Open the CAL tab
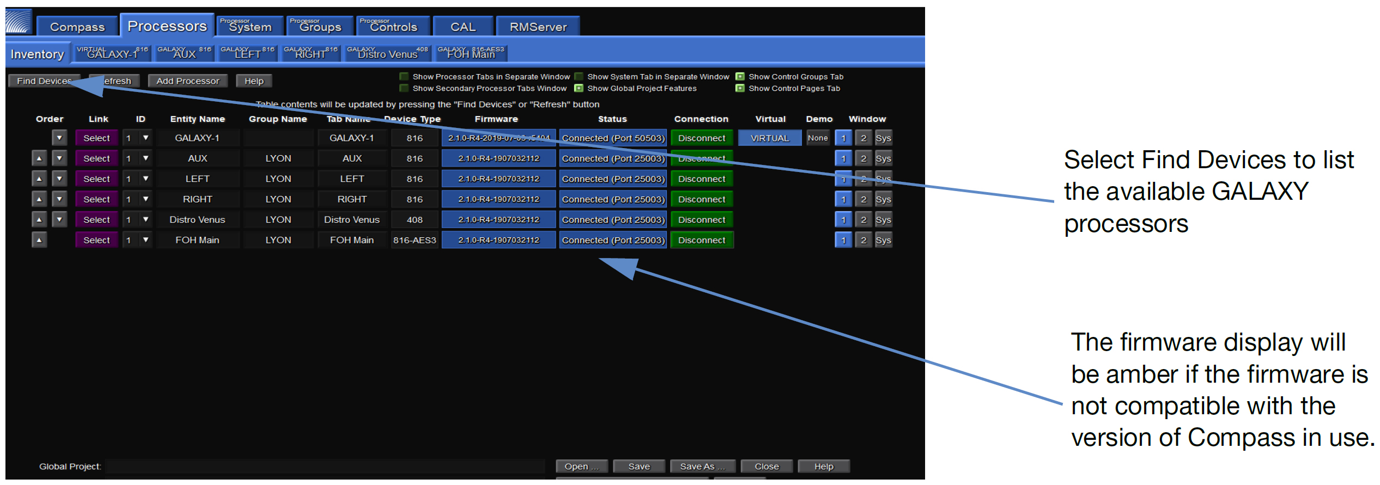The height and width of the screenshot is (485, 1380). (463, 26)
